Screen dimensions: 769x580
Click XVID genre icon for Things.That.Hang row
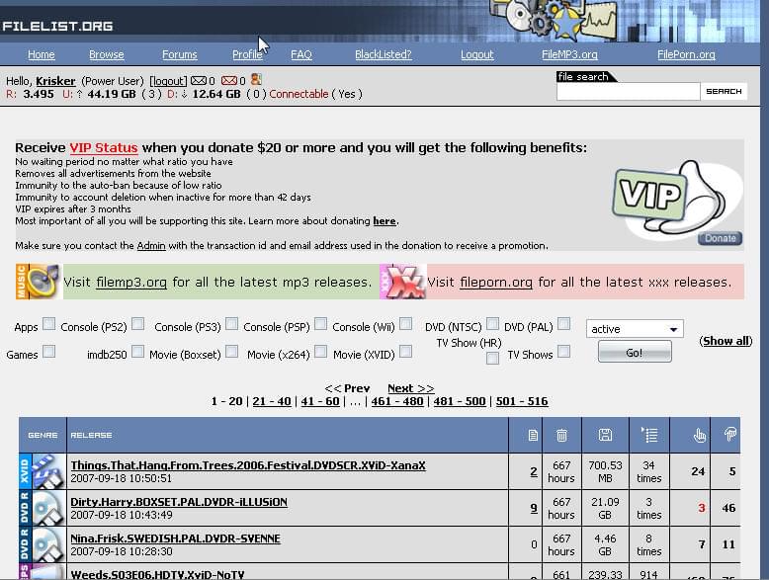coord(43,471)
